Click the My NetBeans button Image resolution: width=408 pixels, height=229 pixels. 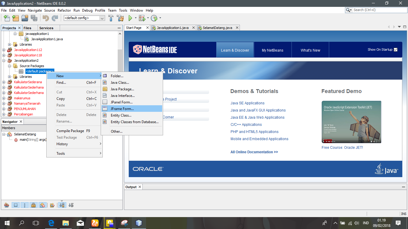[272, 50]
